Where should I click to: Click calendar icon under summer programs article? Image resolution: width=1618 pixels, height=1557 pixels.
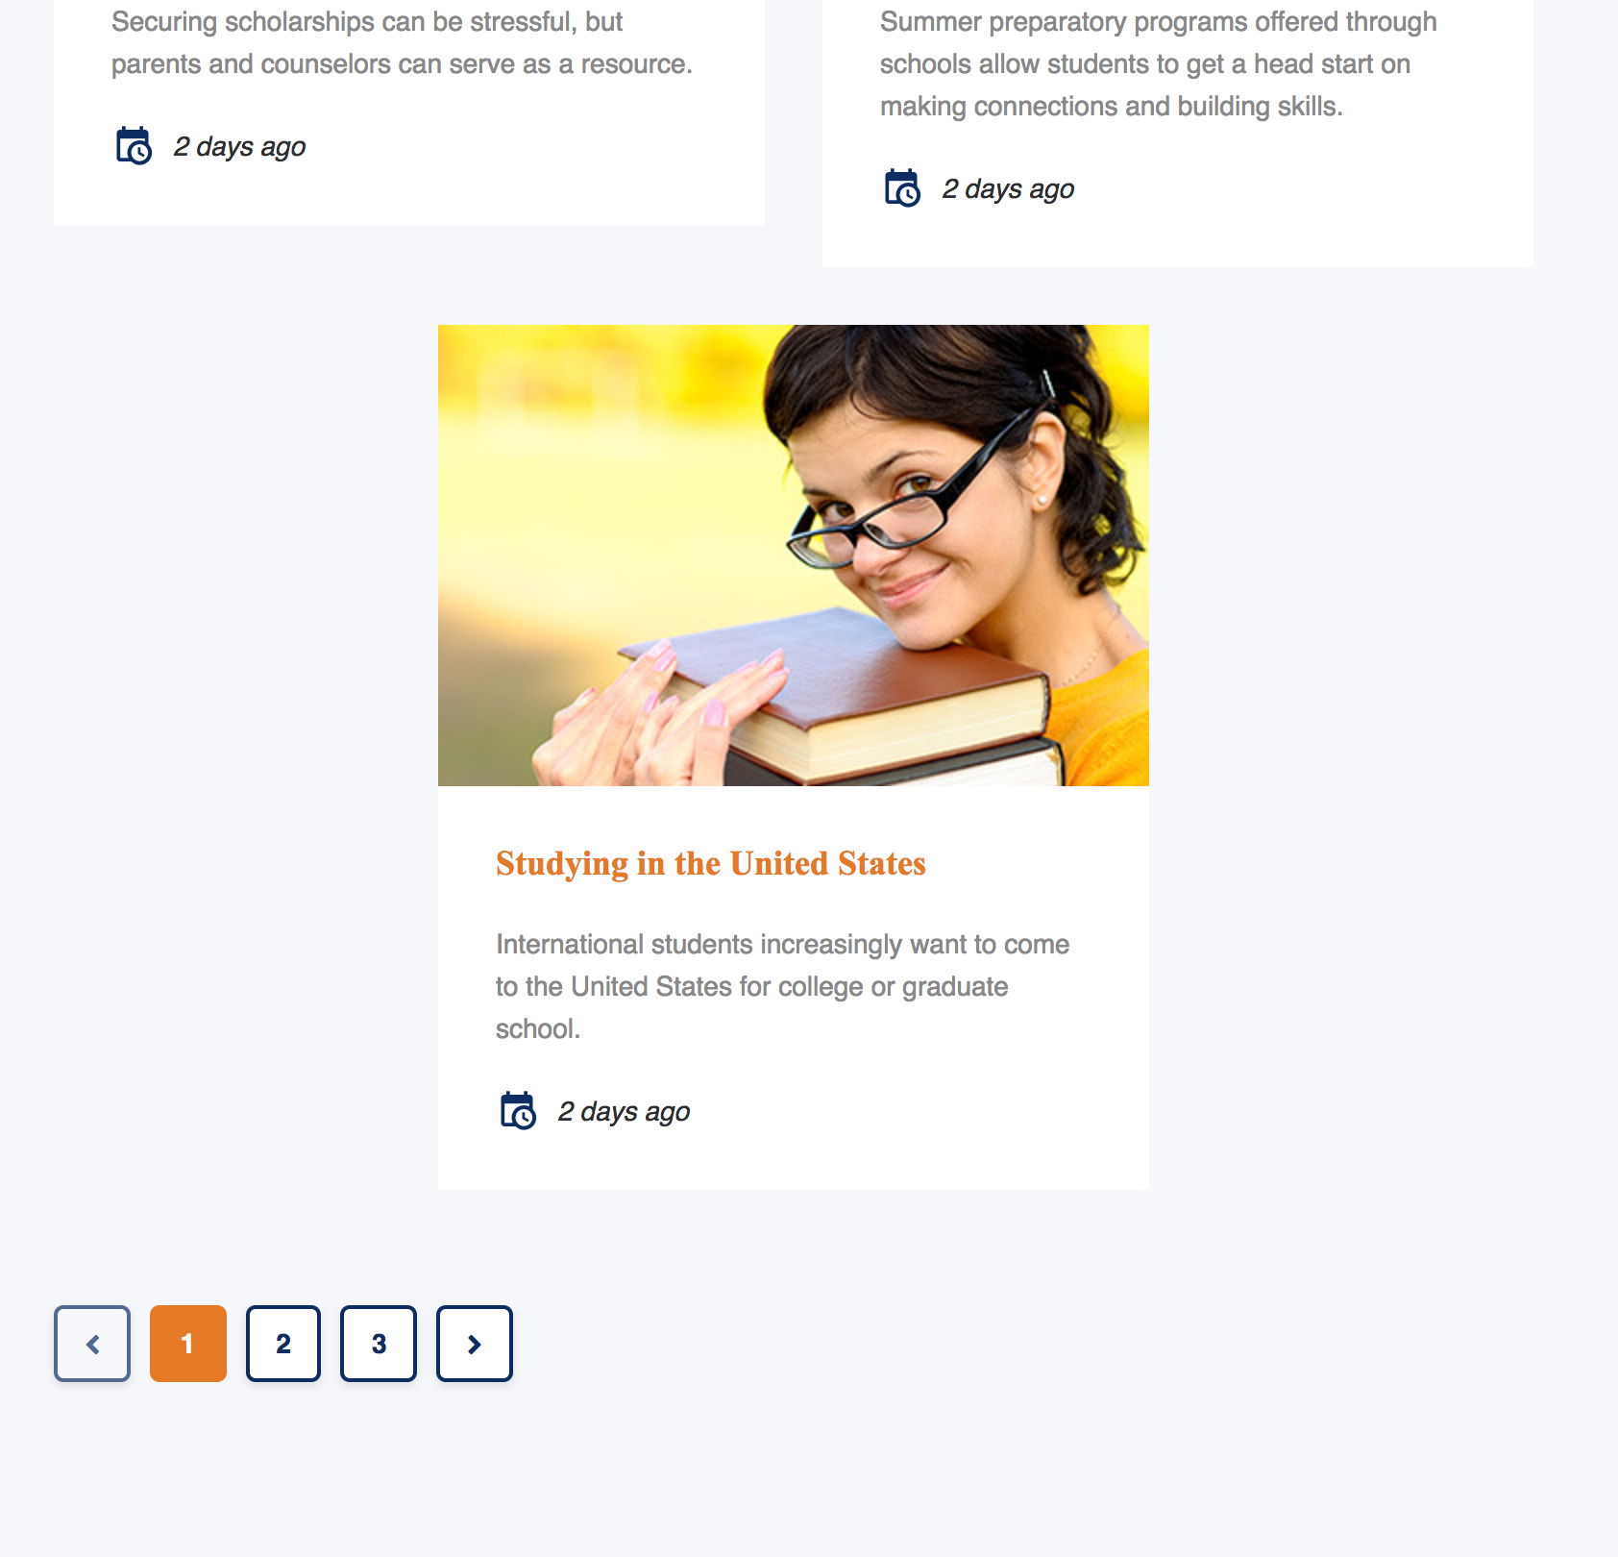902,188
